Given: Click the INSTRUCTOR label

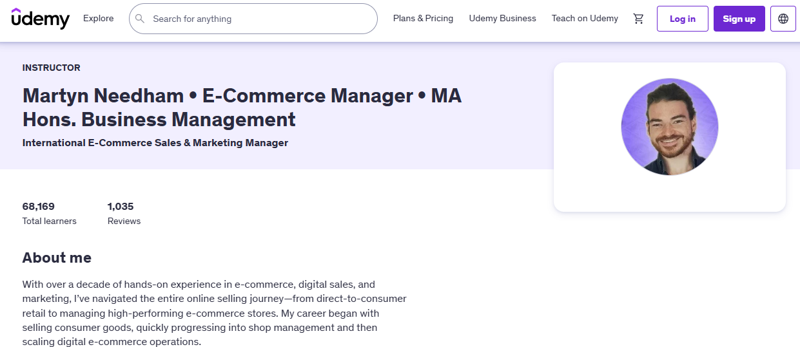Looking at the screenshot, I should point(52,68).
